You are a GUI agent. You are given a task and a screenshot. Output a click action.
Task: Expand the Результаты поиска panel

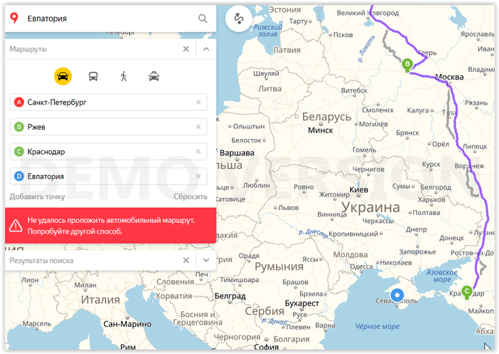[x=206, y=261]
